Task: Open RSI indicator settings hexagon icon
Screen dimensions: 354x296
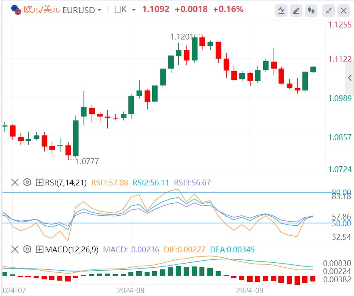Action: pyautogui.click(x=27, y=182)
